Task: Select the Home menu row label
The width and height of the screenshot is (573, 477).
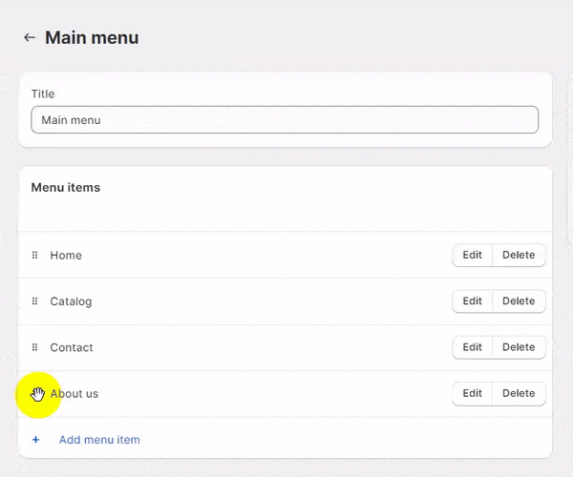Action: click(x=66, y=255)
